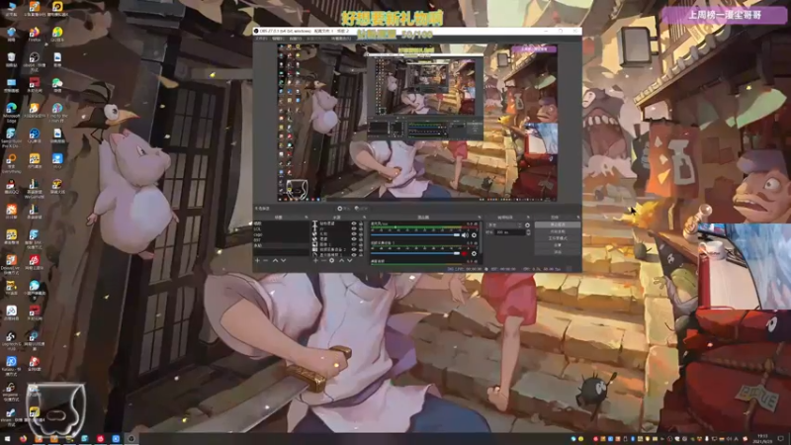Select the csgo scene
791x445 pixels.
[x=281, y=234]
